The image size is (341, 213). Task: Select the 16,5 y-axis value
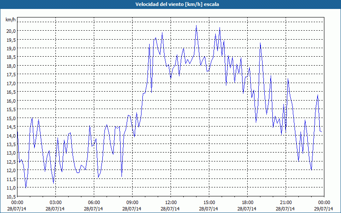pos(11,92)
